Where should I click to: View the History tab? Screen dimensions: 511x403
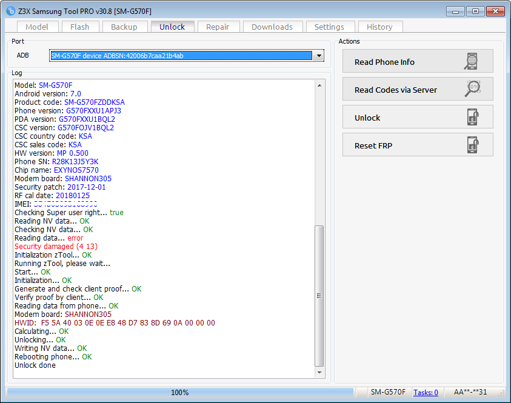click(379, 27)
